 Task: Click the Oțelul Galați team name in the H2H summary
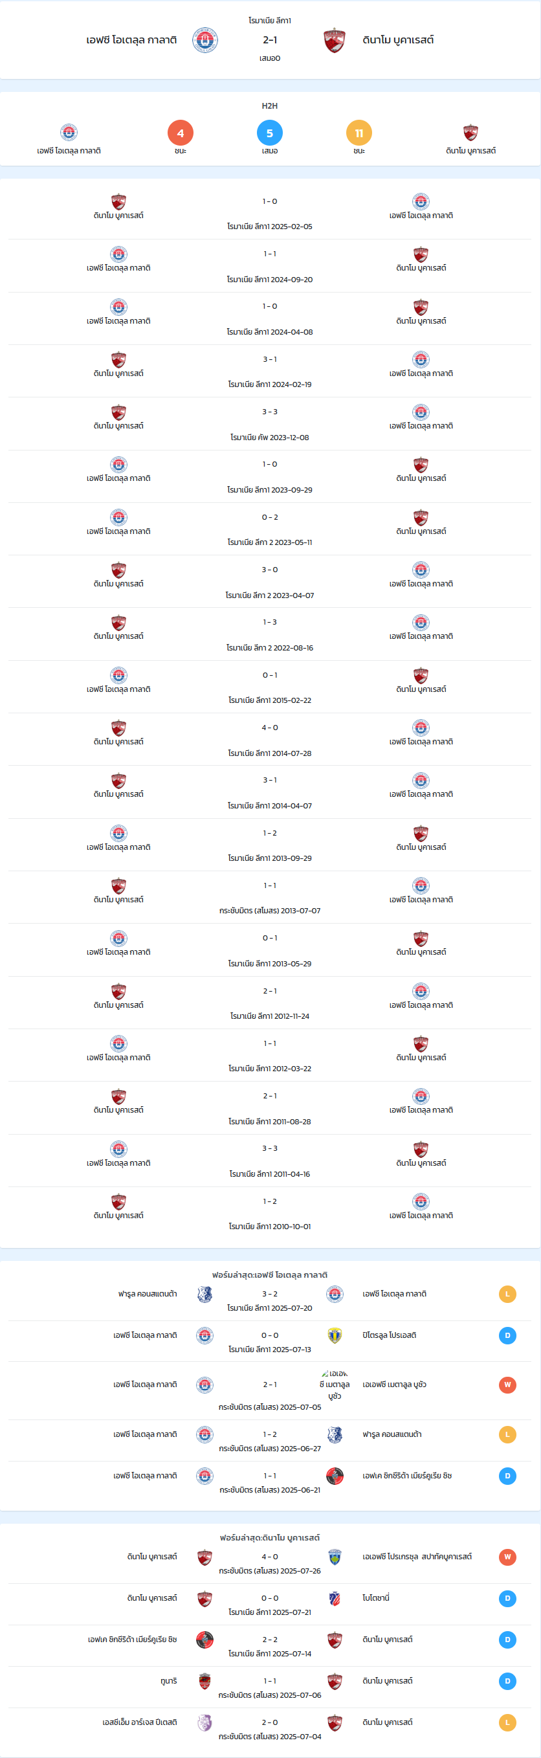[69, 151]
